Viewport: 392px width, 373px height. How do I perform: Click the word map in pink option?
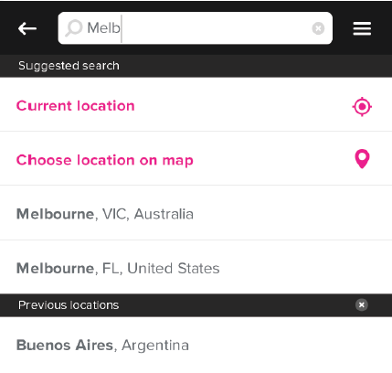tap(177, 161)
